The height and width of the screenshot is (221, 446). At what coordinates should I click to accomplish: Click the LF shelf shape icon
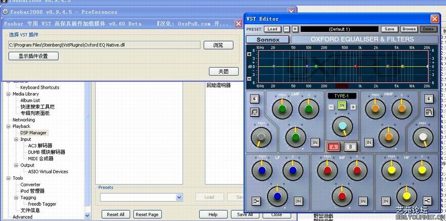coord(256,201)
